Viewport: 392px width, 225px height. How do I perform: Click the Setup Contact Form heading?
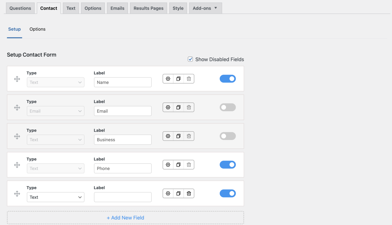tap(32, 55)
